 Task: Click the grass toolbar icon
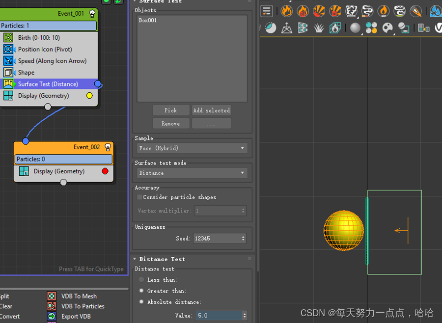[319, 28]
